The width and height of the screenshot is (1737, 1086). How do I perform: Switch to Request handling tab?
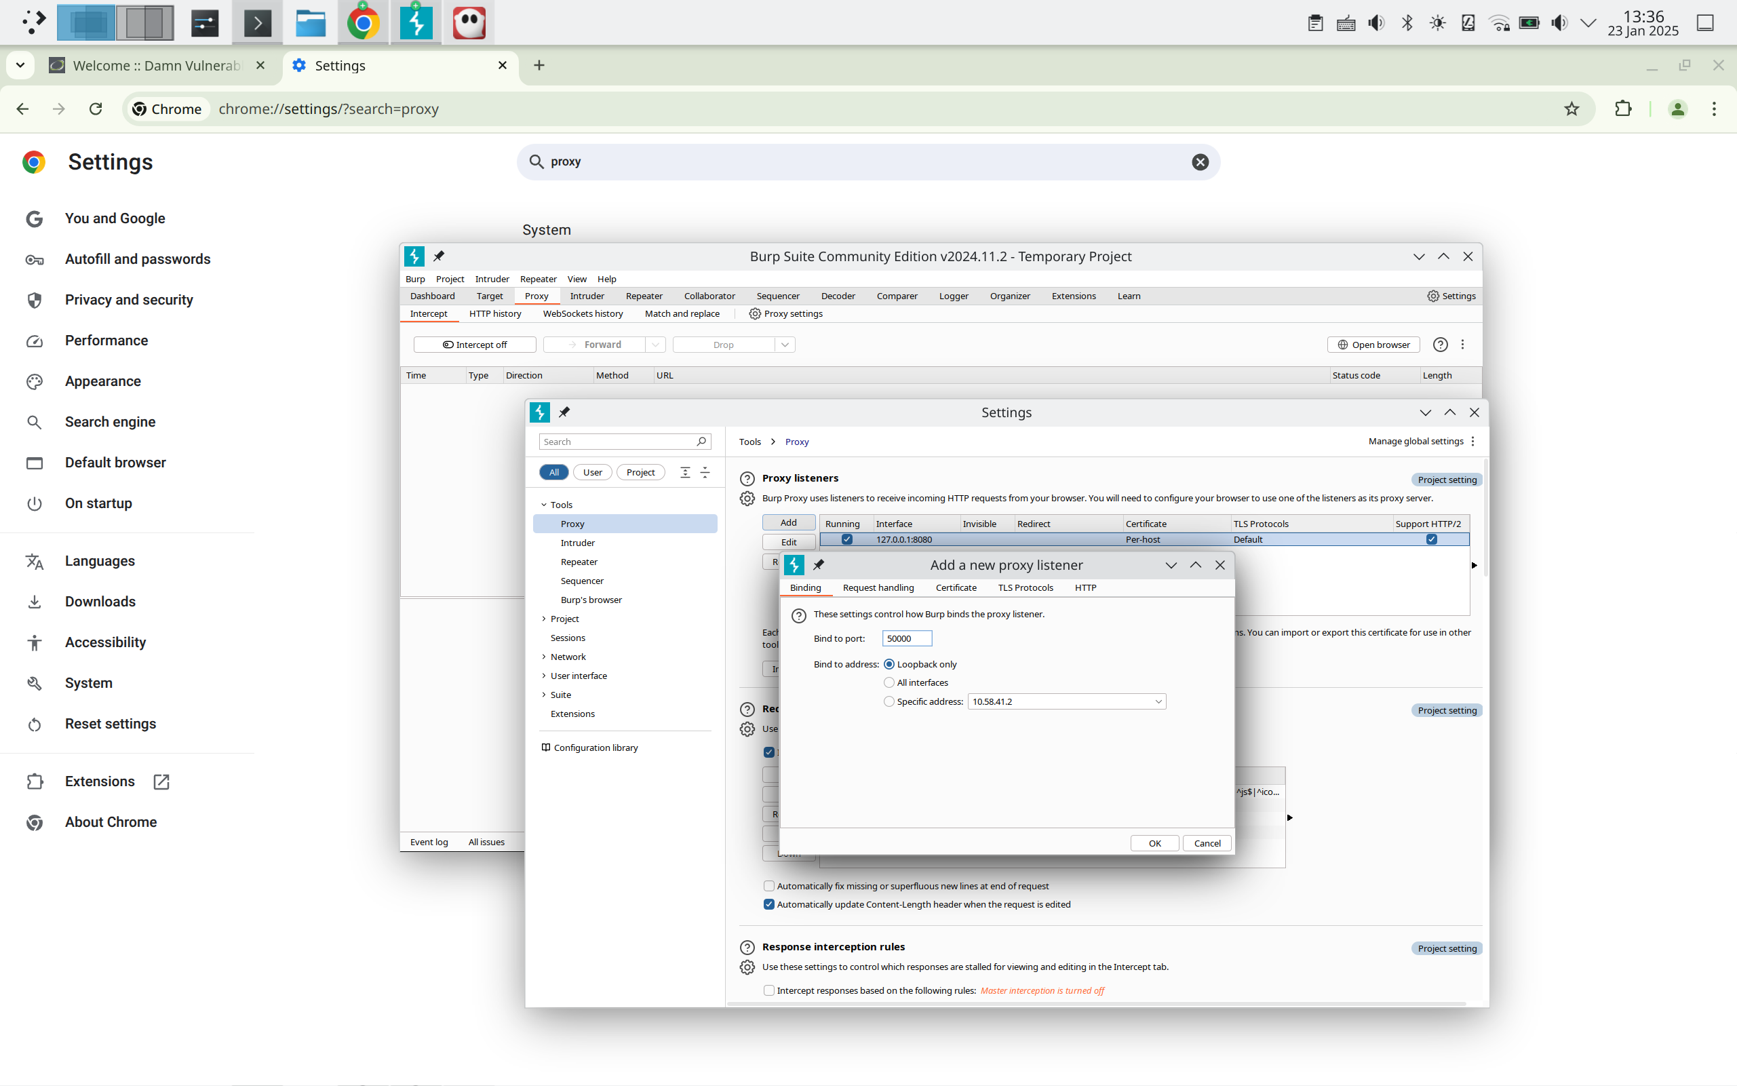point(878,587)
